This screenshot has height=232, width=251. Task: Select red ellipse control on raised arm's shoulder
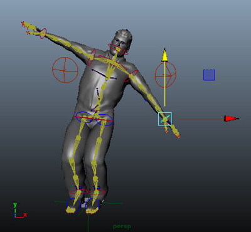coord(92,57)
